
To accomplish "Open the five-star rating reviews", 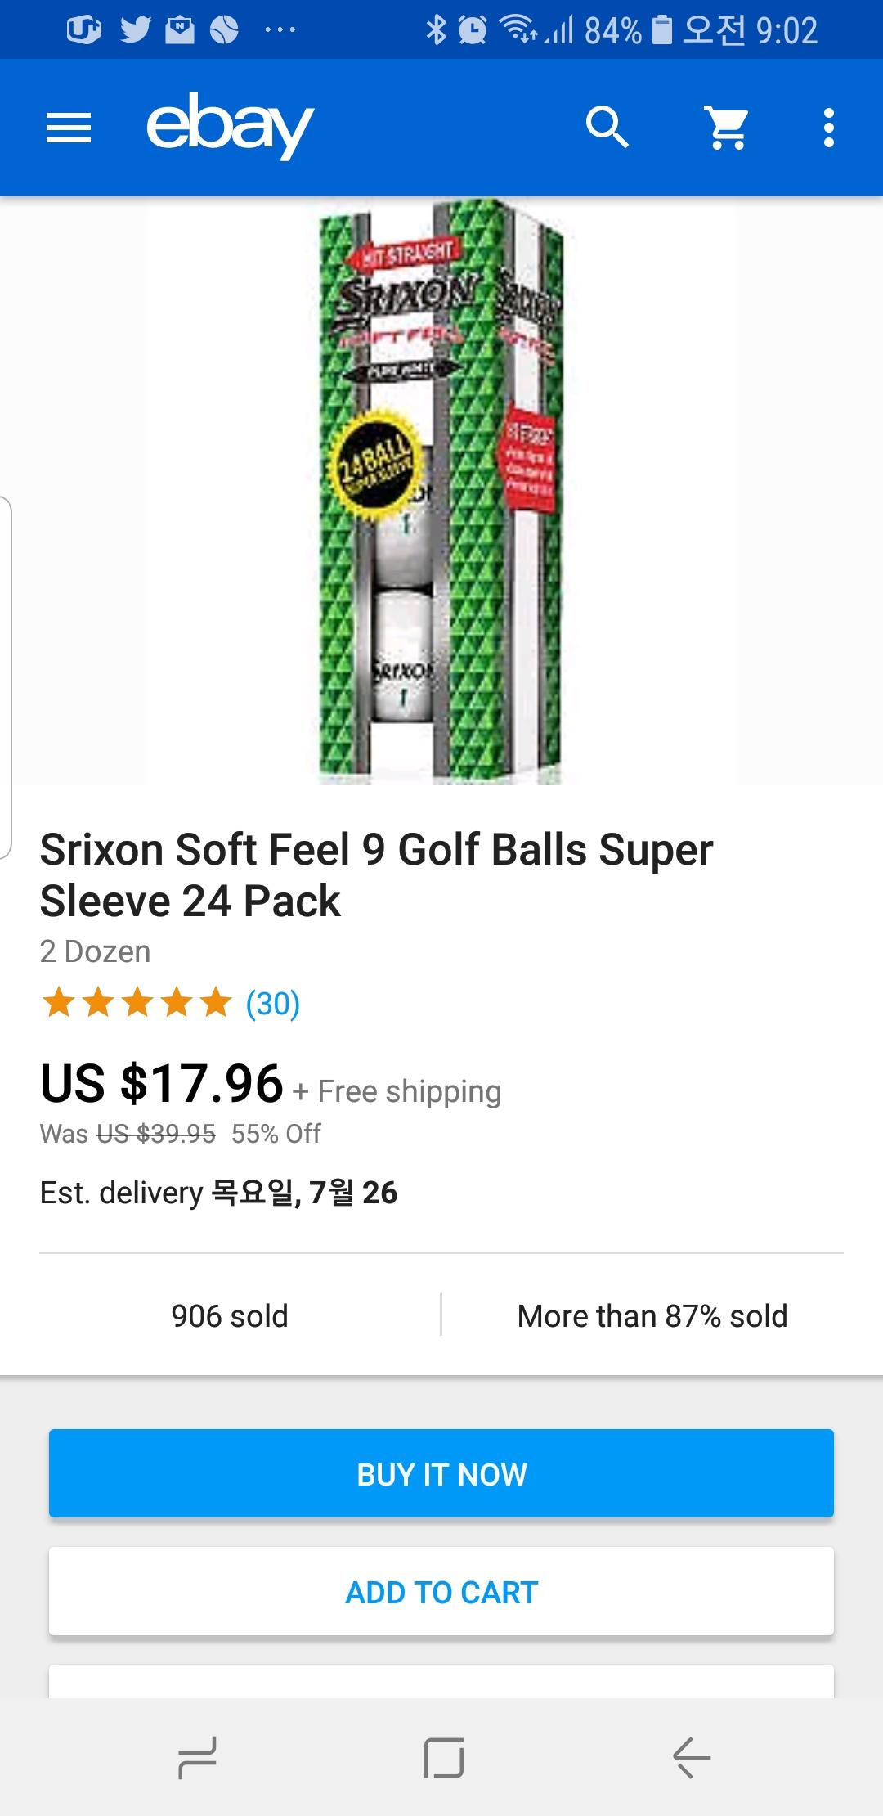I will pyautogui.click(x=137, y=1003).
